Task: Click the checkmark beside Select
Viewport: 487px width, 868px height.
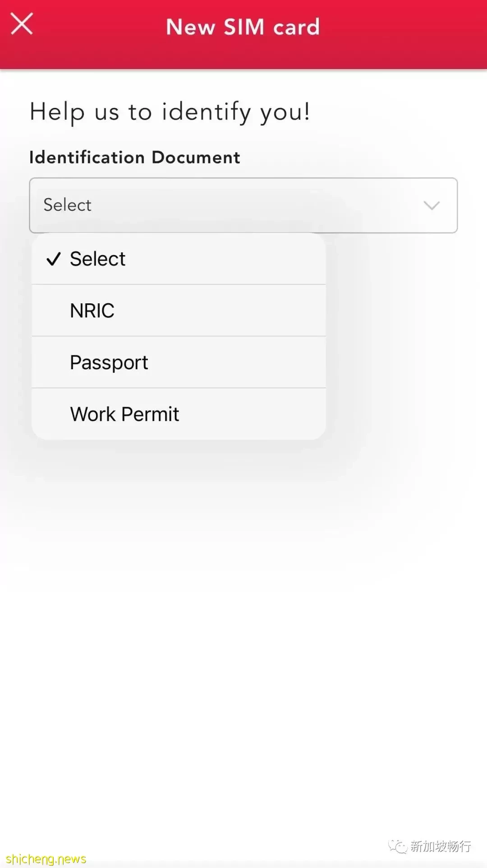Action: pyautogui.click(x=54, y=259)
